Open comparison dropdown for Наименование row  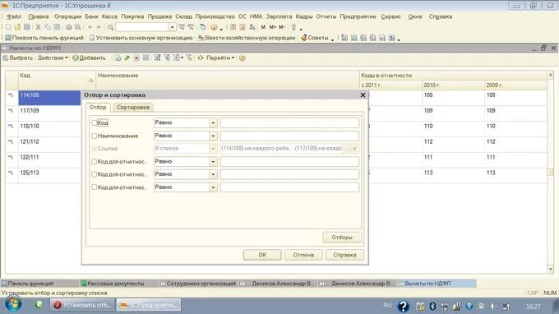[213, 136]
